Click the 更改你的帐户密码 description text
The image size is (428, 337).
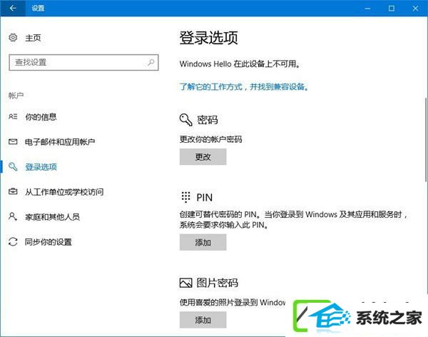click(210, 139)
